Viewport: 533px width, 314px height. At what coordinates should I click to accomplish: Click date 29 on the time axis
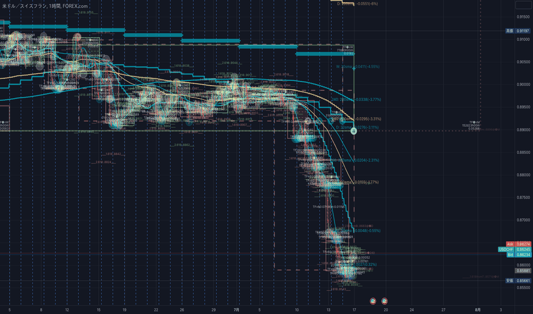coord(213,310)
